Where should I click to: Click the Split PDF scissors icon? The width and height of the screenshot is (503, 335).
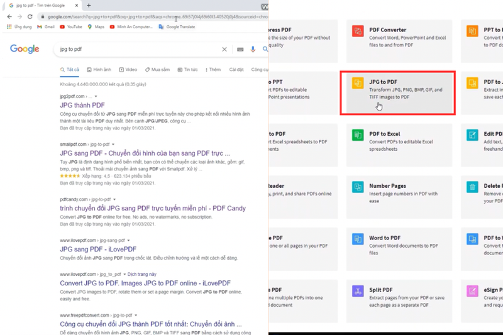click(358, 291)
